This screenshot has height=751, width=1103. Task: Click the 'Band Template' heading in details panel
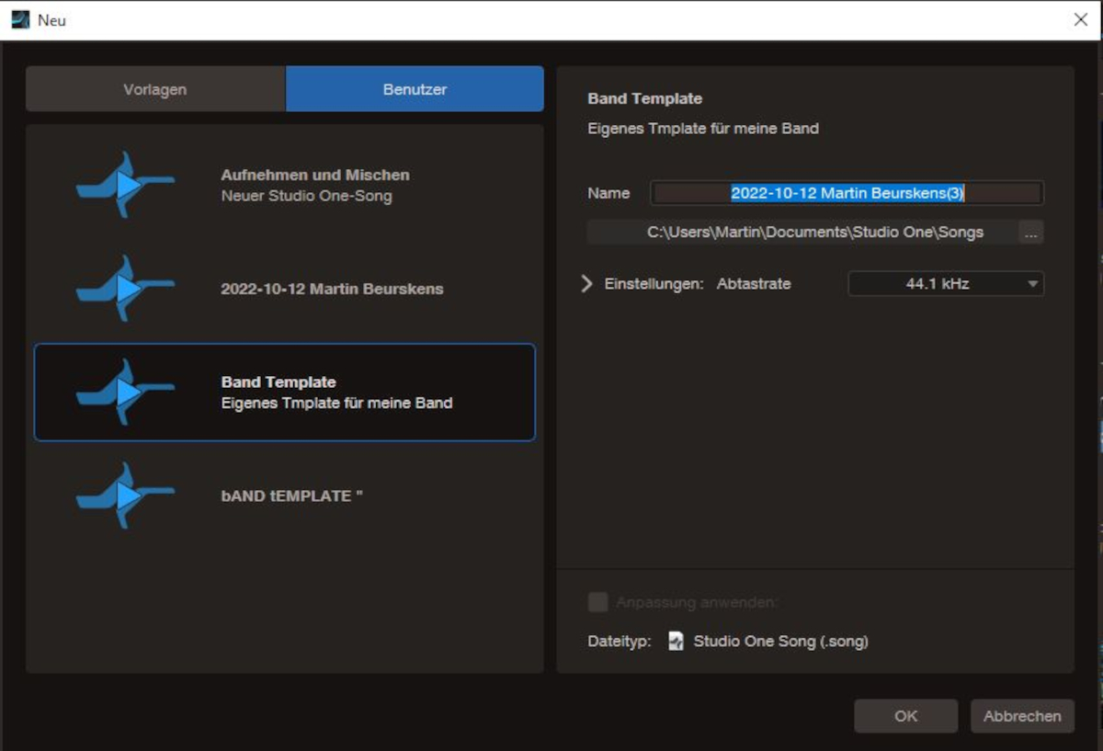(x=645, y=98)
